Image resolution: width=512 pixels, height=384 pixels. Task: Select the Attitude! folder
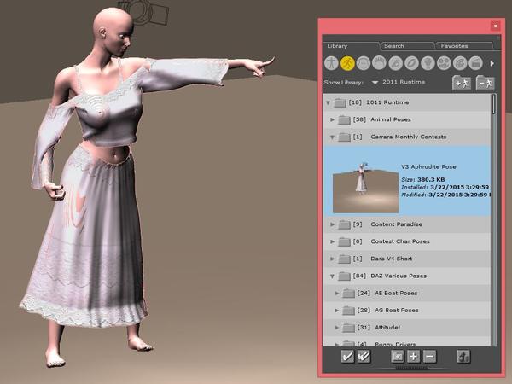pyautogui.click(x=407, y=328)
